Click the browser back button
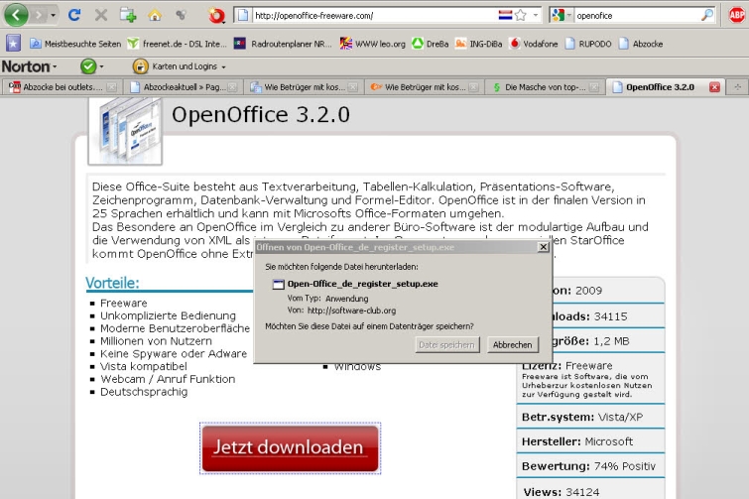This screenshot has height=499, width=749. 18,15
